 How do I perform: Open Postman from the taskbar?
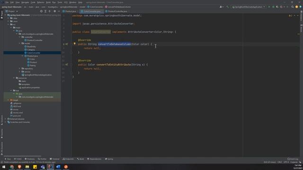pyautogui.click(x=66, y=167)
